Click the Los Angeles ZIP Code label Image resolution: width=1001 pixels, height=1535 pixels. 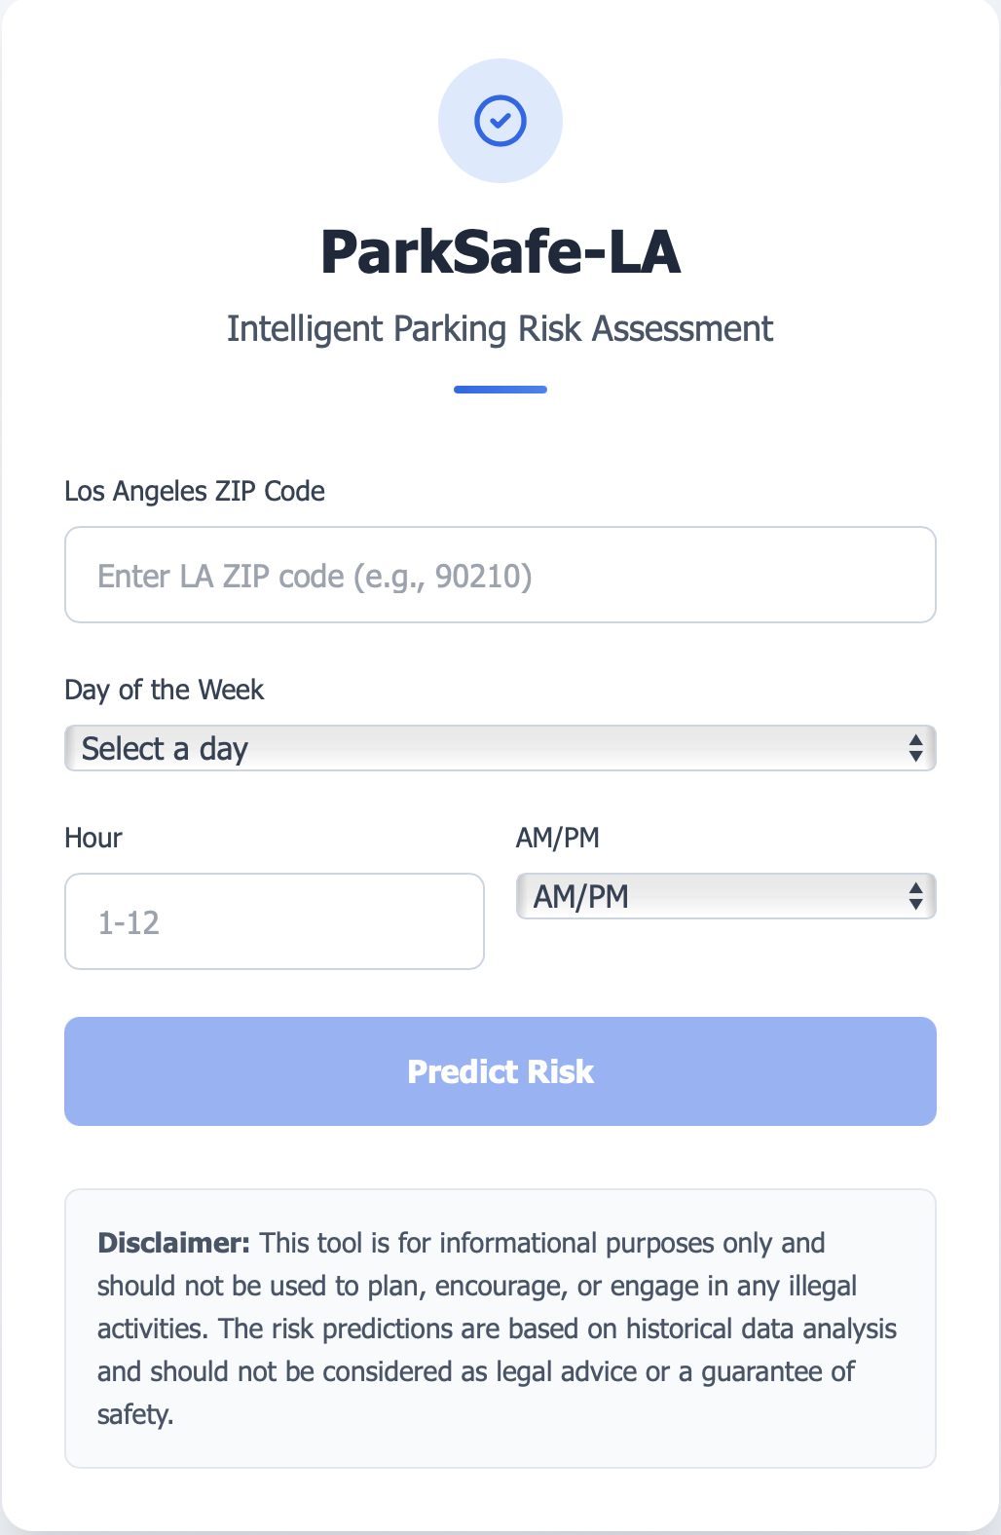(x=195, y=491)
